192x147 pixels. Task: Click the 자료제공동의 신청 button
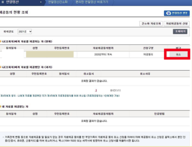pos(177,23)
